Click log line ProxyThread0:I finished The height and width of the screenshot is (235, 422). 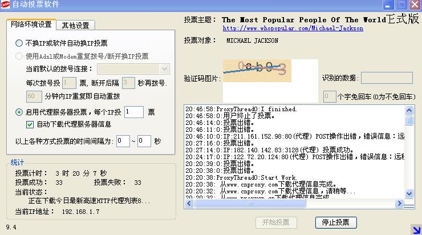pos(241,109)
